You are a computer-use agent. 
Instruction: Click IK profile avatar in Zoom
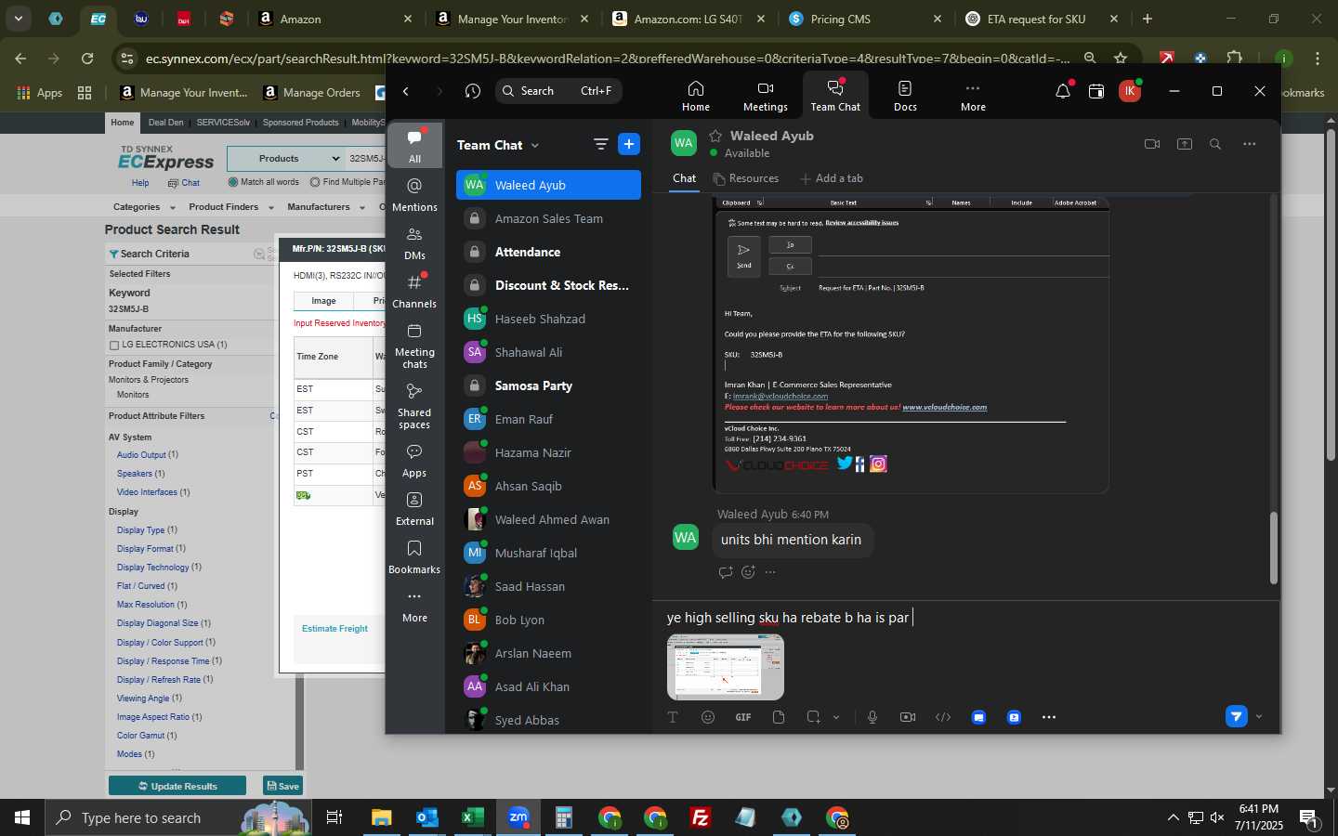(1130, 91)
